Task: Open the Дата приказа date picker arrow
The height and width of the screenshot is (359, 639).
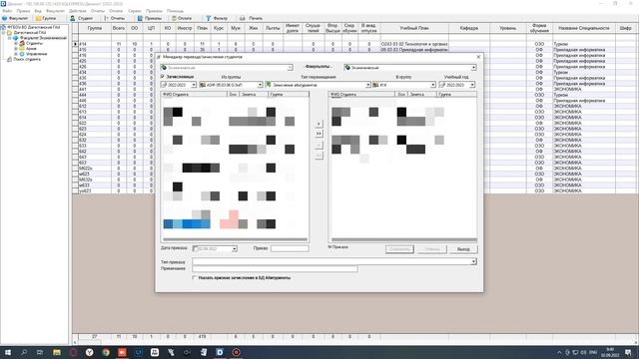Action: (x=235, y=248)
